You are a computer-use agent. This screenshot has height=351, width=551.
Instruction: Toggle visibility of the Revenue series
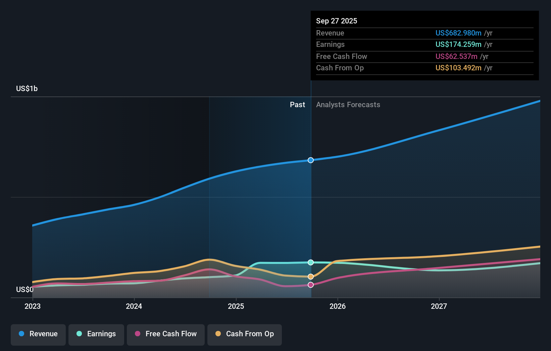38,334
